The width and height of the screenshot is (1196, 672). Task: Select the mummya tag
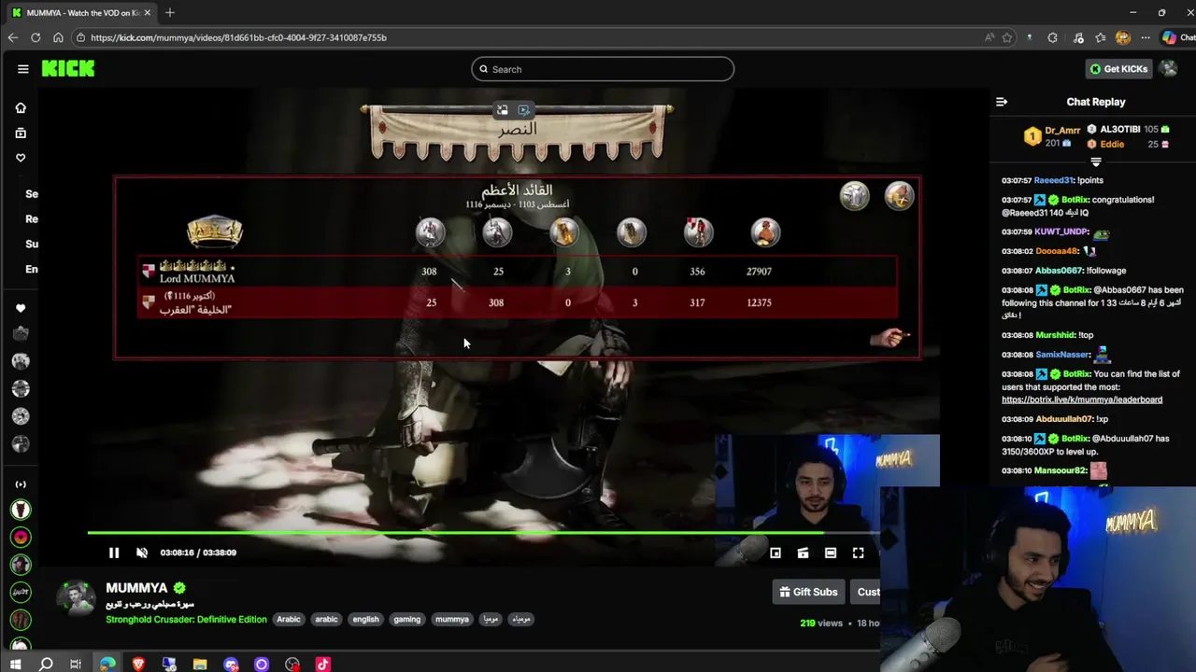point(452,619)
